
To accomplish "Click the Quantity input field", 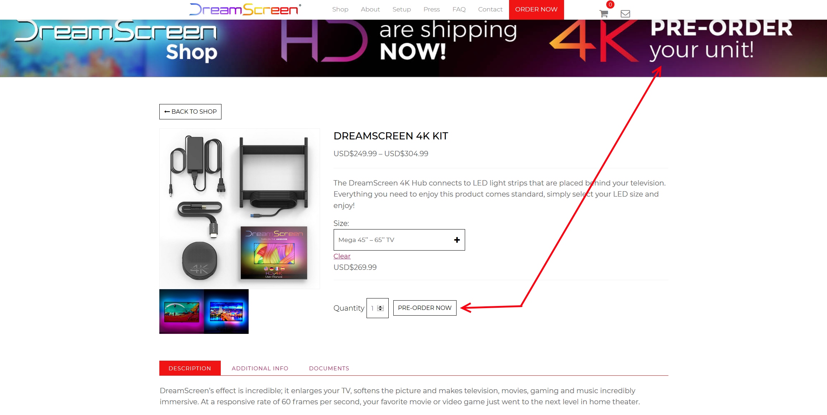I will point(377,308).
